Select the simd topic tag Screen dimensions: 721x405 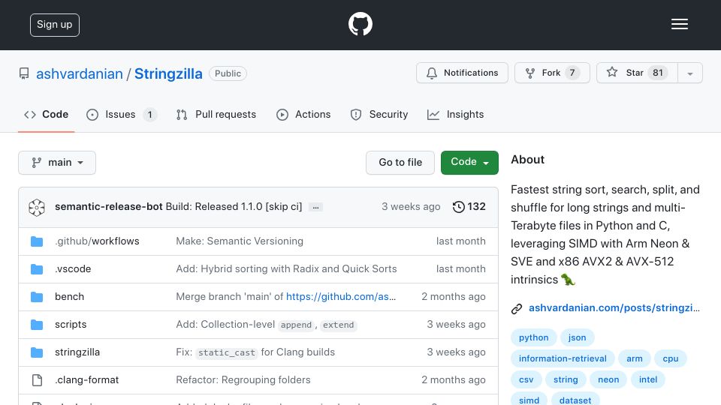(529, 400)
